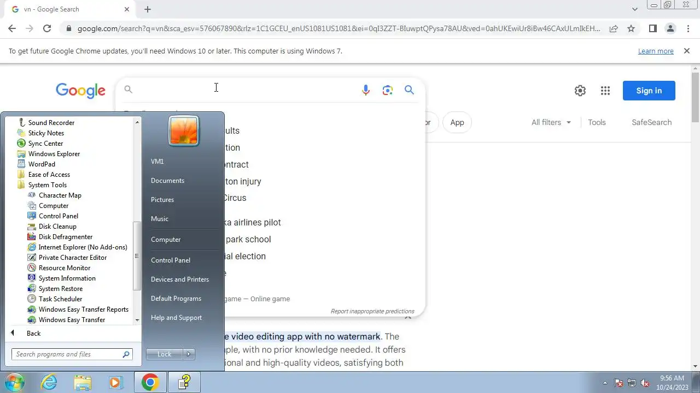
Task: Click the Windows Start orb
Action: [15, 383]
